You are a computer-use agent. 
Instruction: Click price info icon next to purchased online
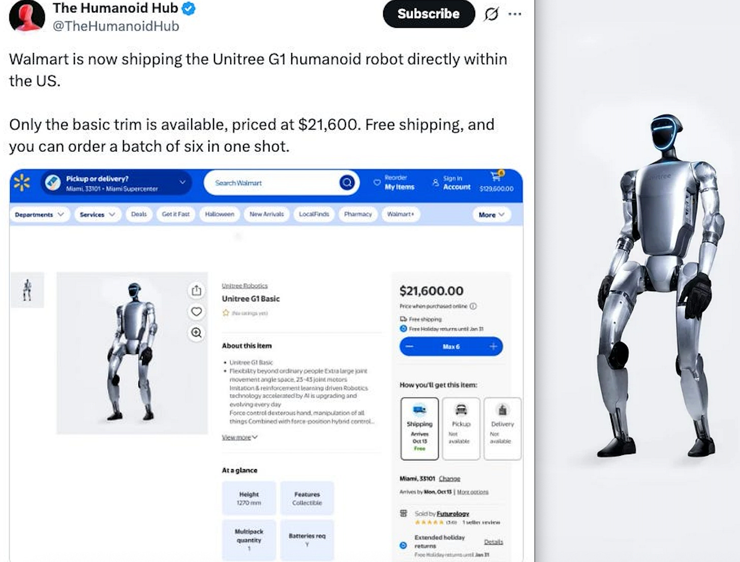coord(473,306)
